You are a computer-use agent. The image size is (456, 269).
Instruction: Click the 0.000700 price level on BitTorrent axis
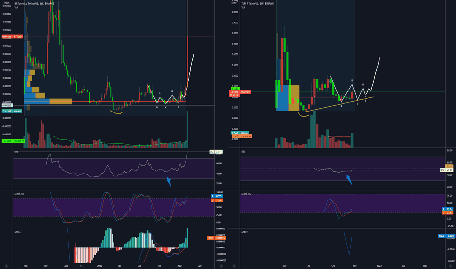tap(7, 70)
